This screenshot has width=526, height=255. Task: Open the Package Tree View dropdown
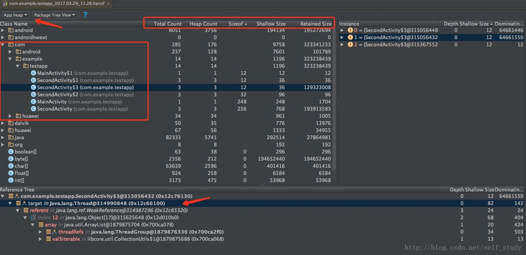tap(55, 15)
